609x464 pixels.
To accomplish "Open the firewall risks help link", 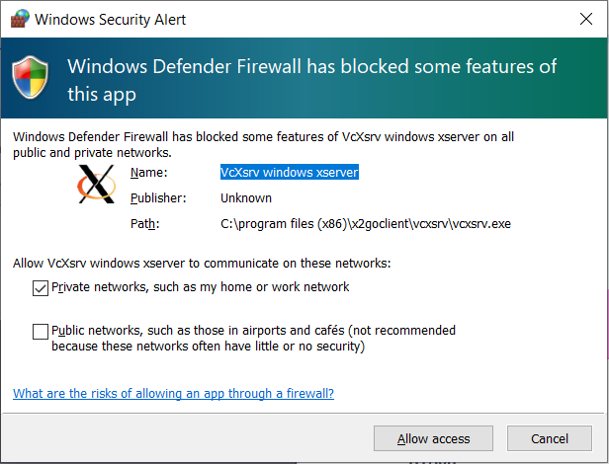I will tap(173, 393).
